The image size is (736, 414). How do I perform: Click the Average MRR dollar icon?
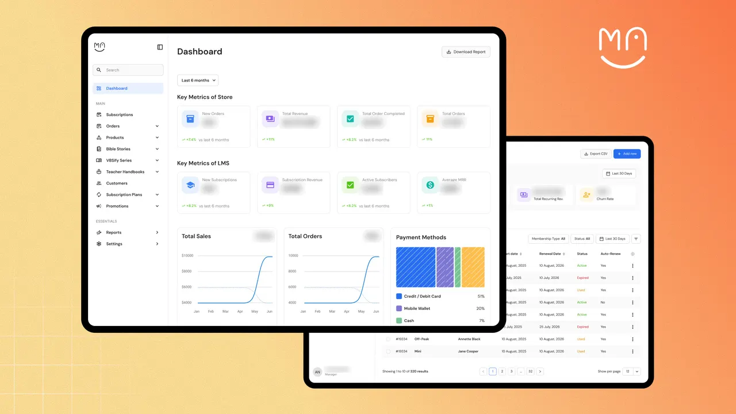click(430, 185)
